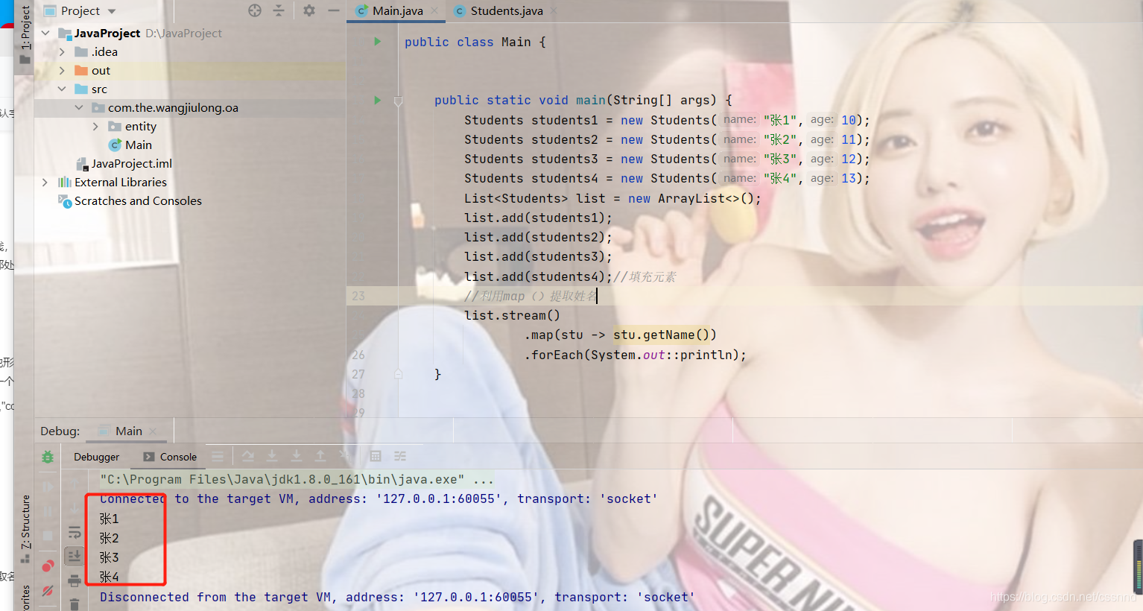
Task: Collapse the JavaProject root node
Action: point(45,33)
